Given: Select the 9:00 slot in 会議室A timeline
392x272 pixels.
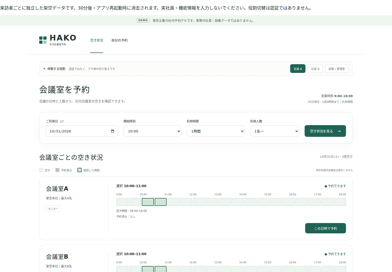Looking at the screenshot, I should 122,202.
